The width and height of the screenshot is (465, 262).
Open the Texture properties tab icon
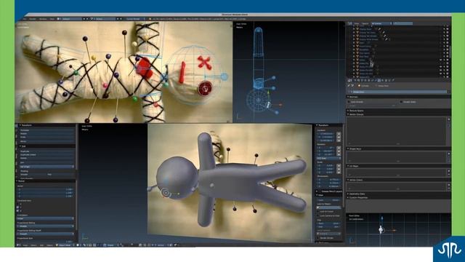(386, 80)
